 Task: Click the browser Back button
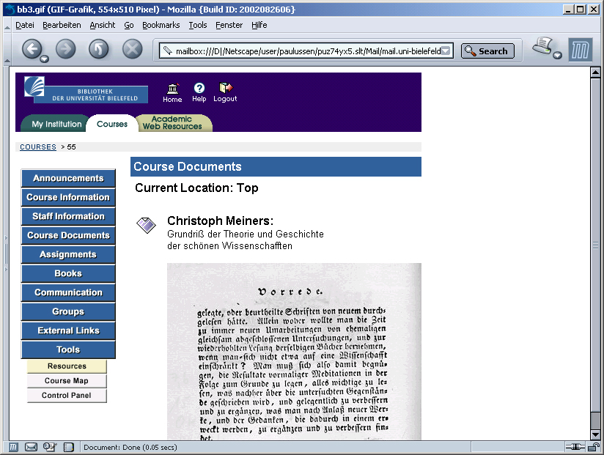point(32,49)
